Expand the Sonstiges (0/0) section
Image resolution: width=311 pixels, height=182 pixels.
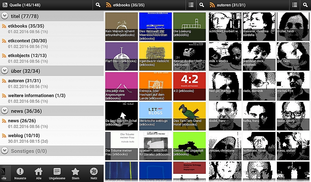click(5, 151)
